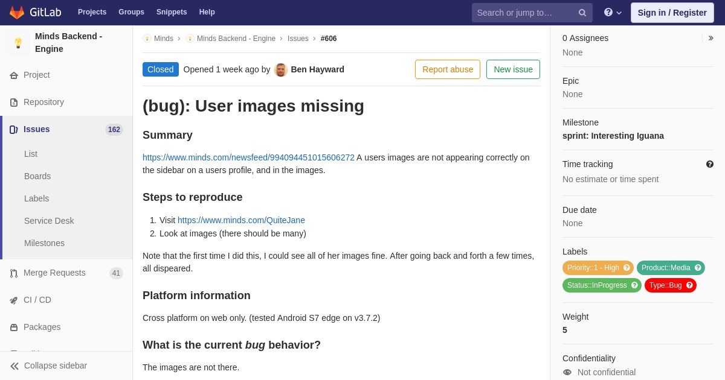This screenshot has height=380, width=725.
Task: Open the minds.com newsfeed URL link
Action: click(x=248, y=157)
